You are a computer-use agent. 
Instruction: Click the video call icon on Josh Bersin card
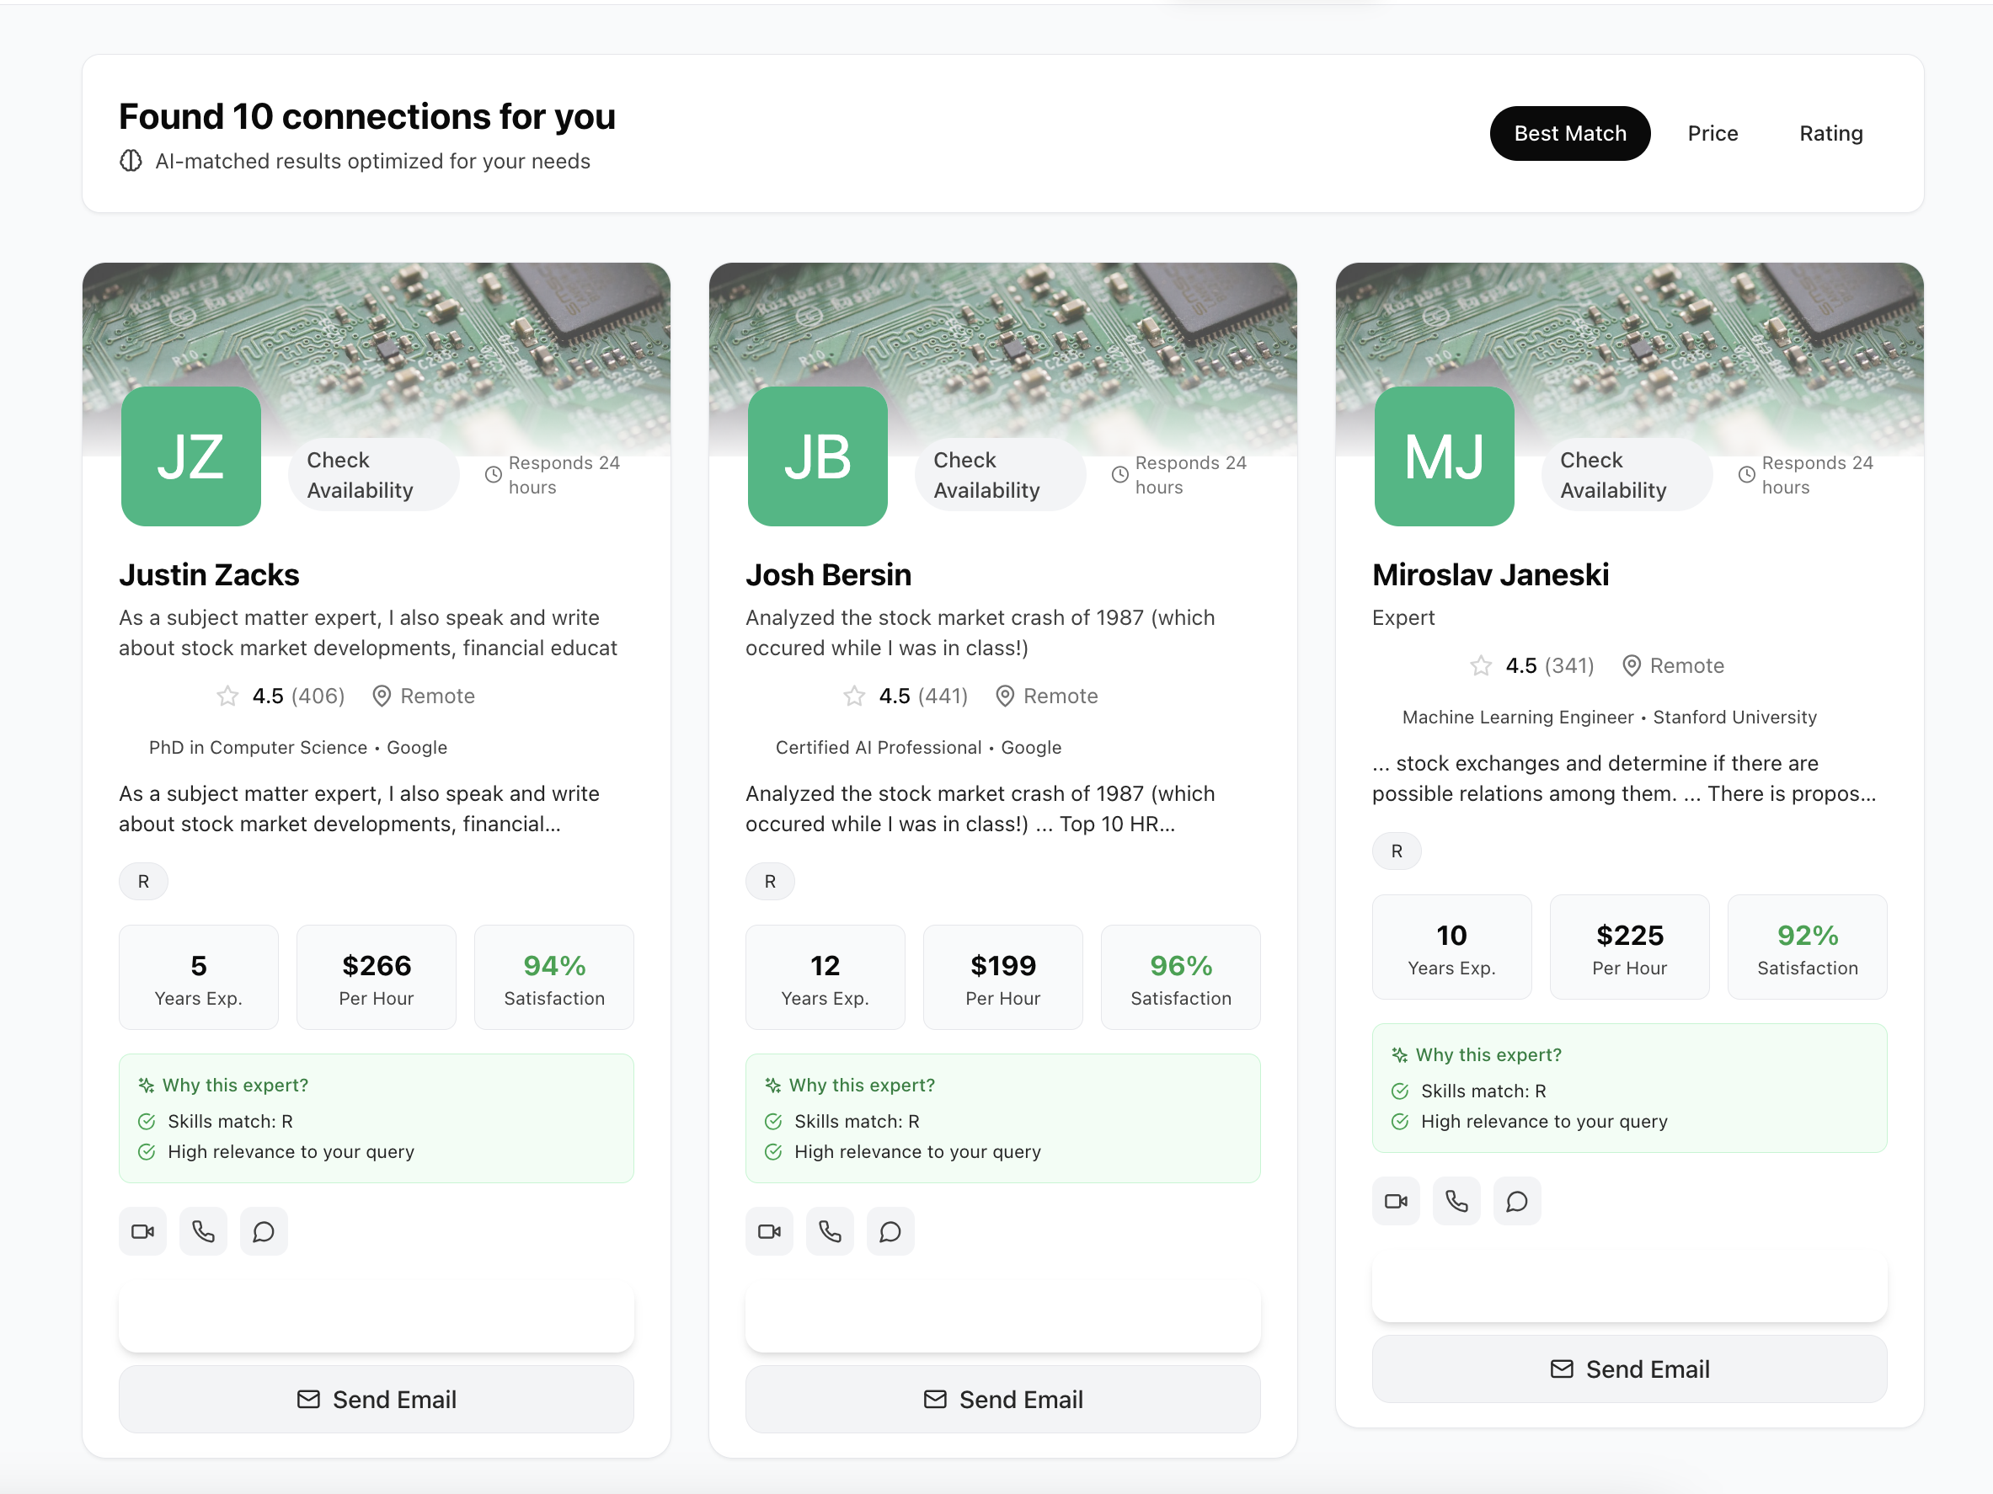pyautogui.click(x=769, y=1231)
